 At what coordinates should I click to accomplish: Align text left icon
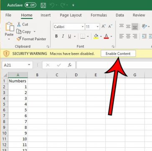122,36
